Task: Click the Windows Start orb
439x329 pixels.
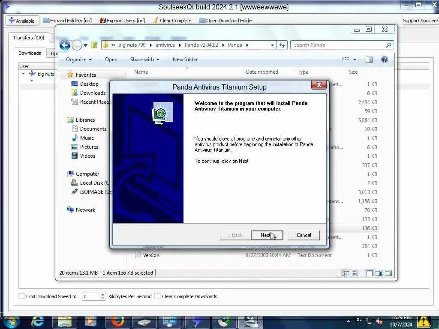Action: 11,322
